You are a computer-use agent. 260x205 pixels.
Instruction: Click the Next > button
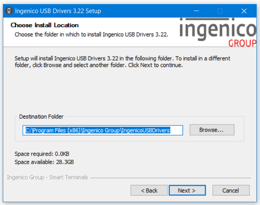click(187, 190)
